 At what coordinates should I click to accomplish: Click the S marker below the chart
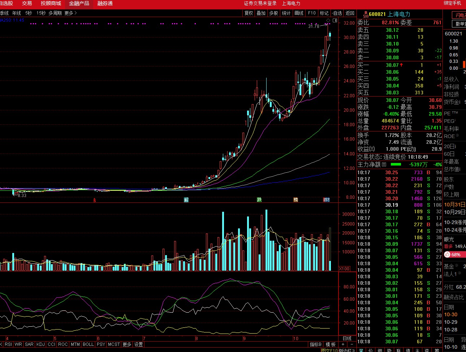tap(95, 199)
